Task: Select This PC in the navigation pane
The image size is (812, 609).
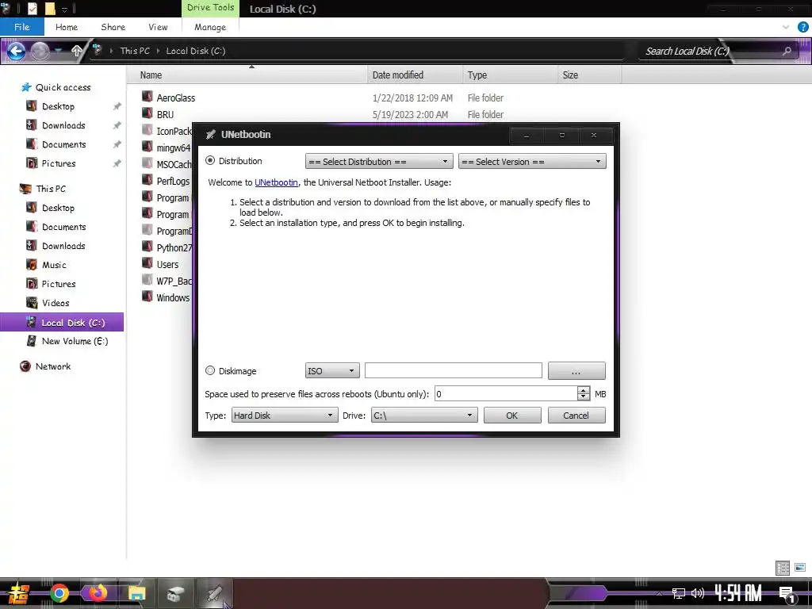Action: [51, 189]
